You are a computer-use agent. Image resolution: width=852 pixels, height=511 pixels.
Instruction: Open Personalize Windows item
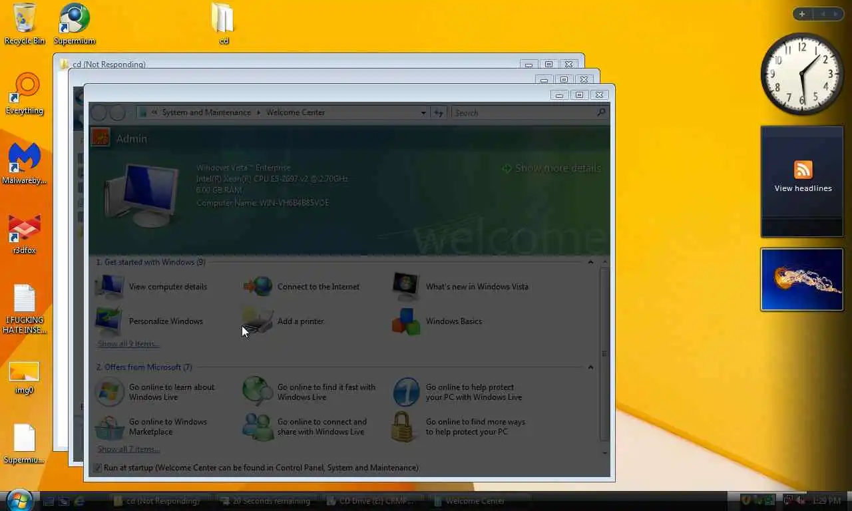[150, 321]
